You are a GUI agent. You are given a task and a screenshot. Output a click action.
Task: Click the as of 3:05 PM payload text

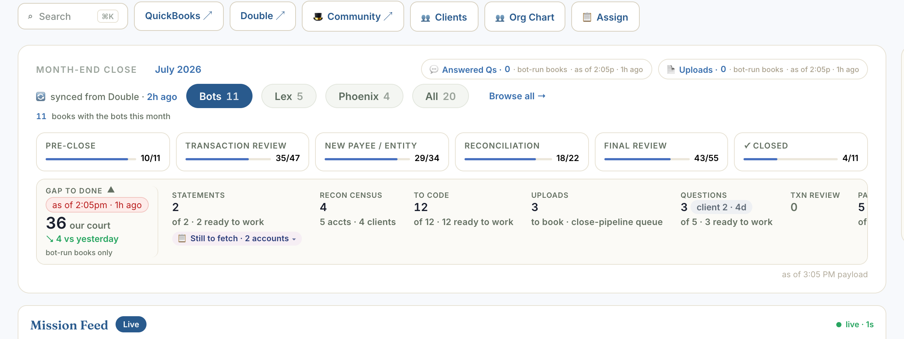coord(825,274)
